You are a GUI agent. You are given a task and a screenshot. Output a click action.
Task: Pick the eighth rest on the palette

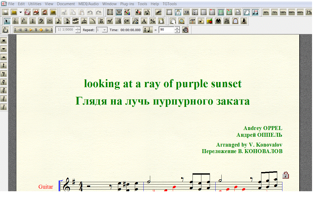click(4, 74)
